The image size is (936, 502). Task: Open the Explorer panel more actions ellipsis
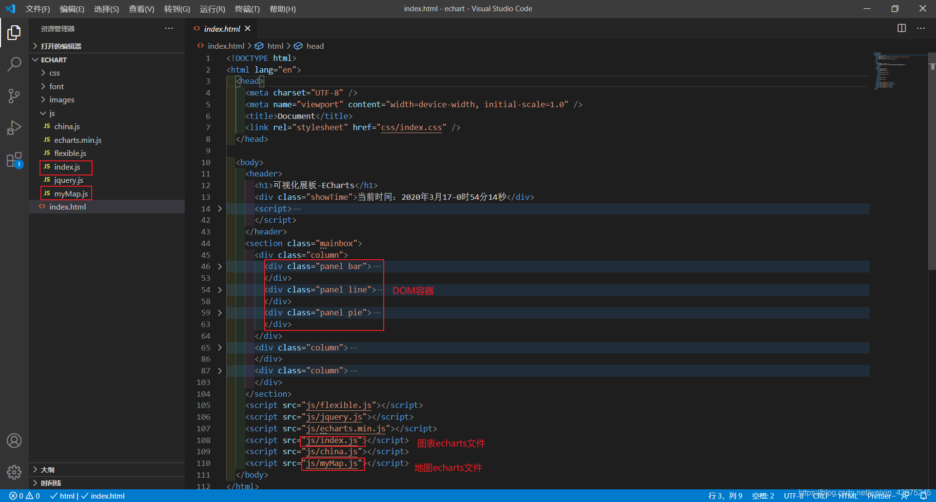point(169,28)
